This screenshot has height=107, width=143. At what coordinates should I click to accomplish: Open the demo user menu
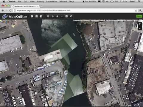click(132, 1)
